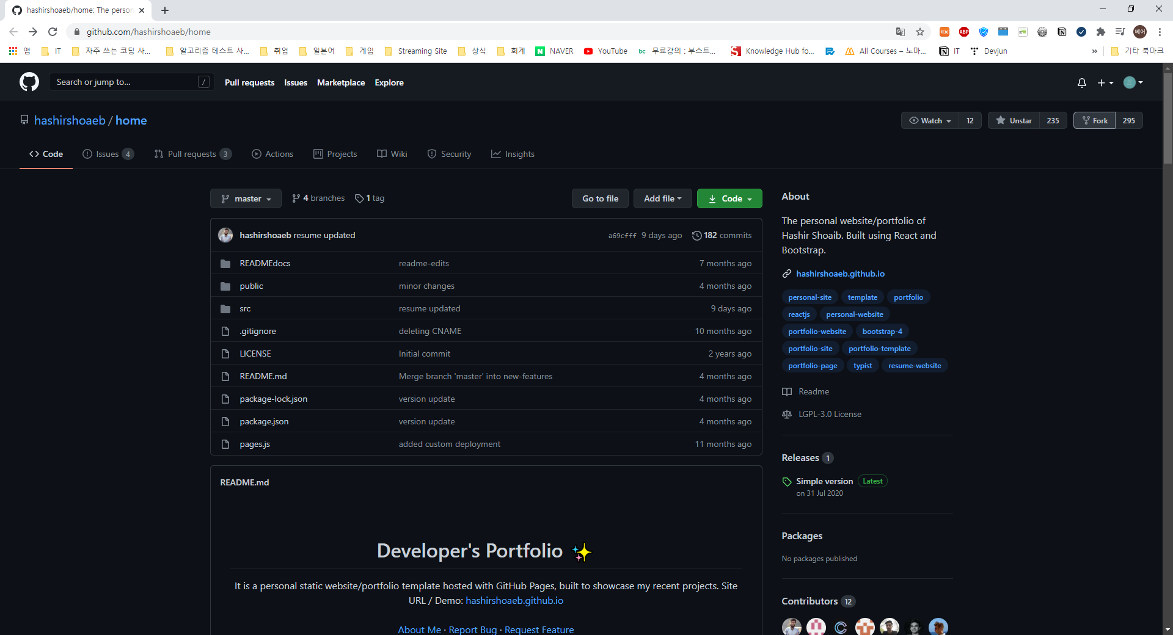The image size is (1173, 635).
Task: Click the Report Bug link in README
Action: [x=473, y=630]
